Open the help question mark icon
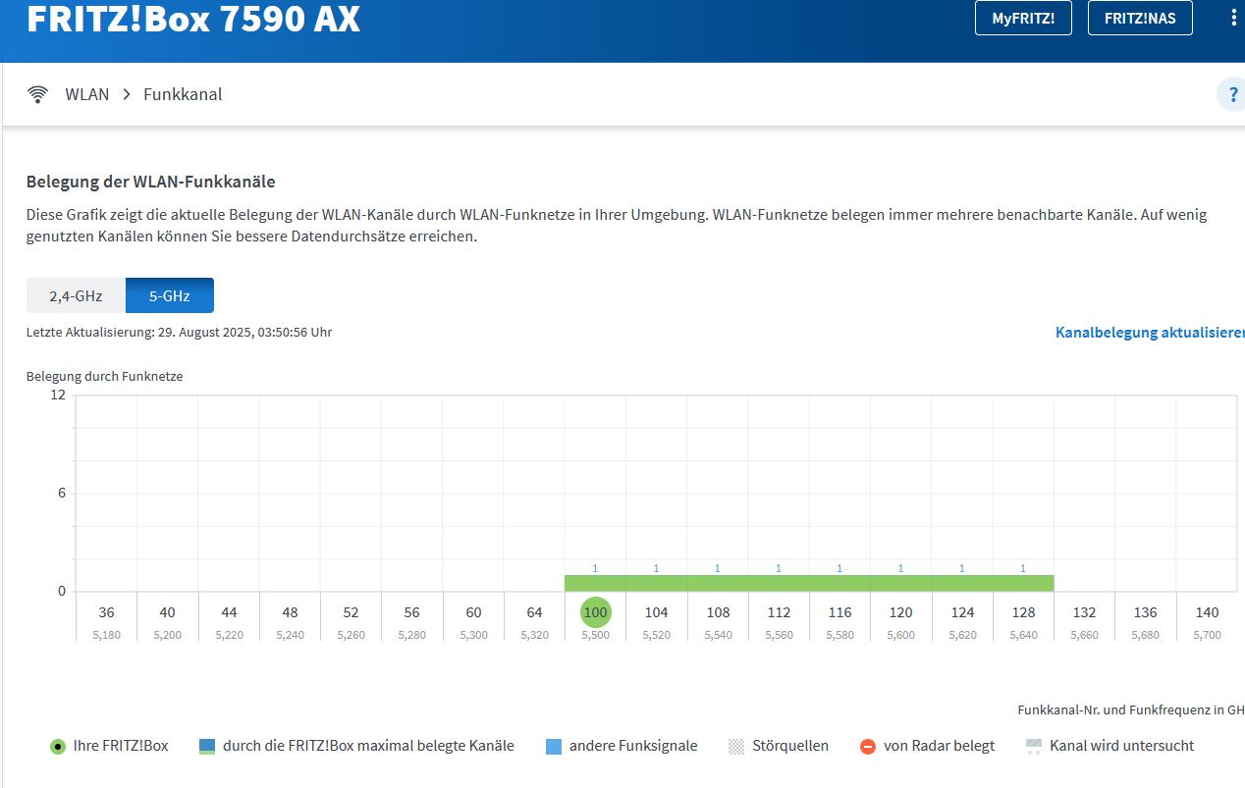Viewport: 1245px width, 788px height. (x=1232, y=95)
